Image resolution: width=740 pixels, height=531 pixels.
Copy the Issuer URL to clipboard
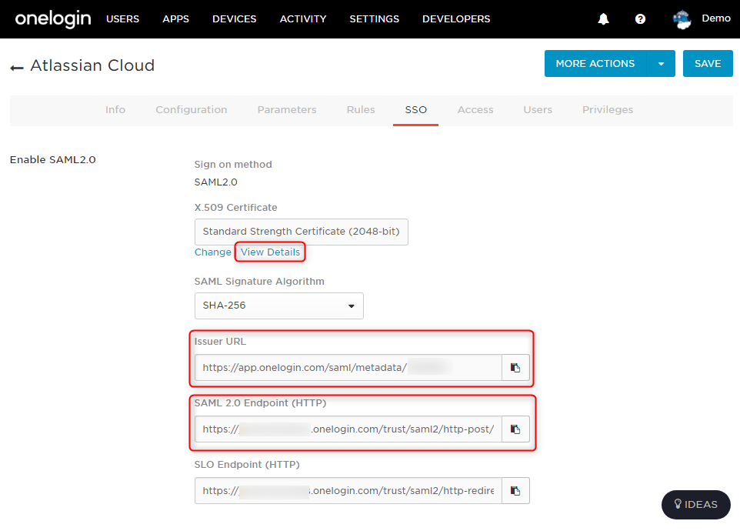pos(515,368)
